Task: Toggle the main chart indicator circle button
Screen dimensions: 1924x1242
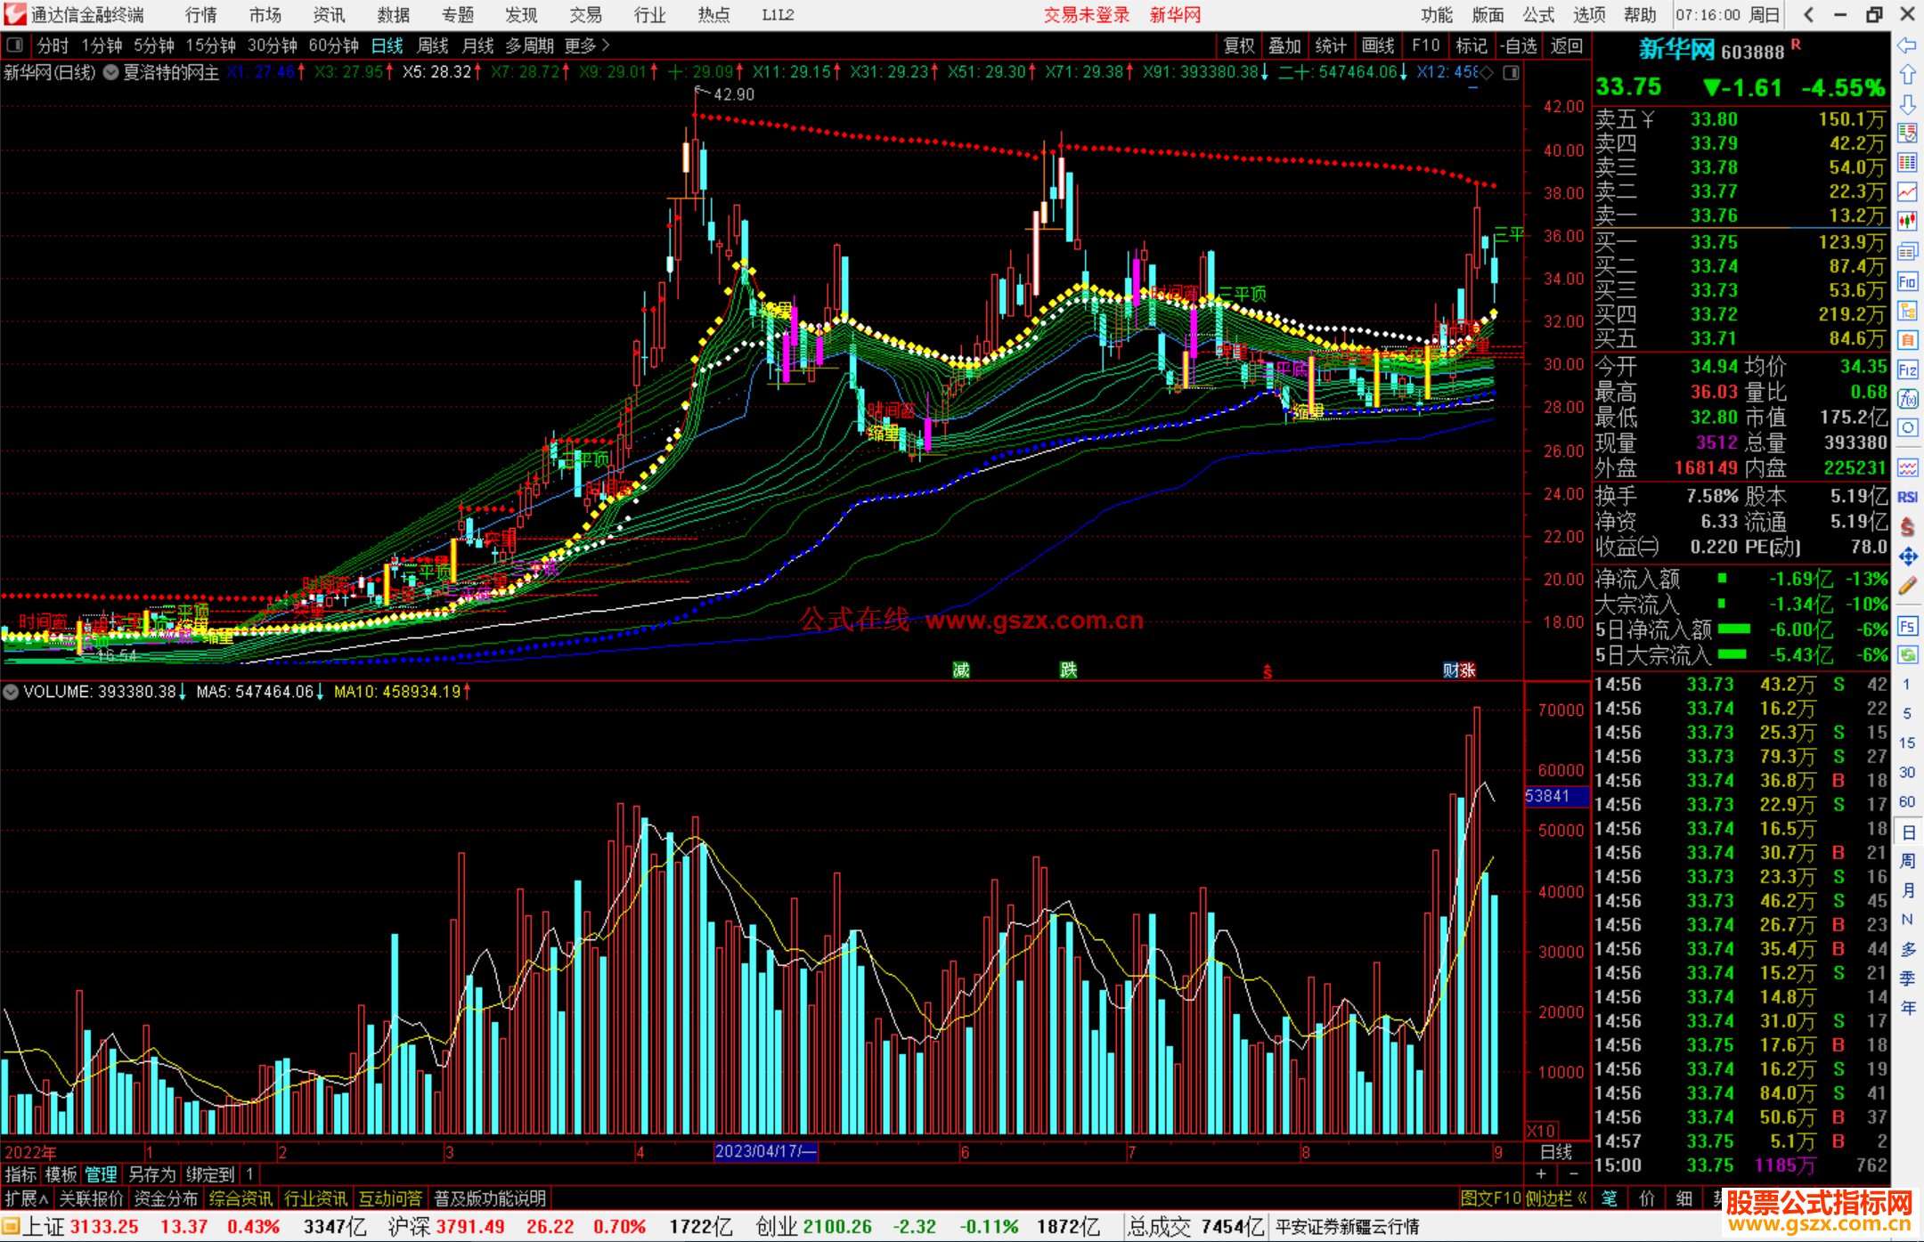Action: click(111, 72)
